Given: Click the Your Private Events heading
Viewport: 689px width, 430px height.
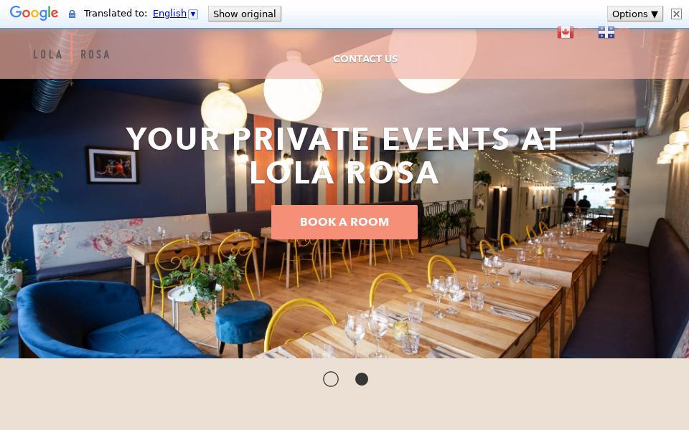Looking at the screenshot, I should click(x=344, y=156).
